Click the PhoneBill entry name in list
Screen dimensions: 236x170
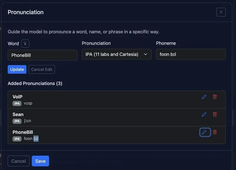(x=23, y=132)
